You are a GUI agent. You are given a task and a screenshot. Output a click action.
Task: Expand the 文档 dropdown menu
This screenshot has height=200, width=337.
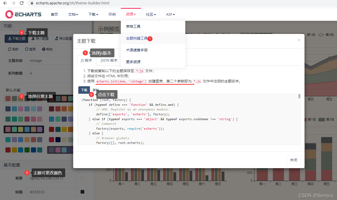tap(73, 14)
